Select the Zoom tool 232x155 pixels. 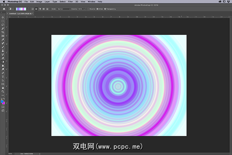(x=3, y=91)
